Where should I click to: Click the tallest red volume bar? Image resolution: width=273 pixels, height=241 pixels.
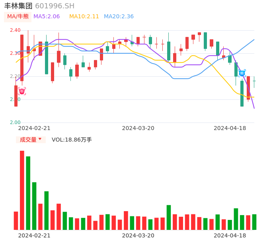click(22, 190)
